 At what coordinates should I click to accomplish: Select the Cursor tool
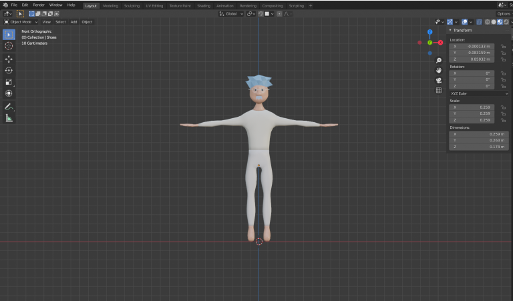tap(9, 46)
